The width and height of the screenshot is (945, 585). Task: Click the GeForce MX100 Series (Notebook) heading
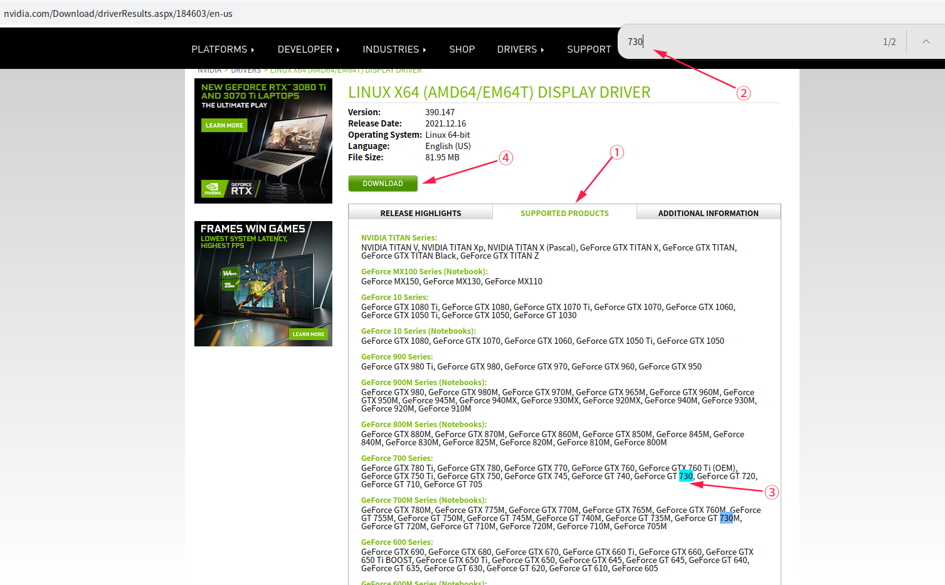(x=425, y=271)
